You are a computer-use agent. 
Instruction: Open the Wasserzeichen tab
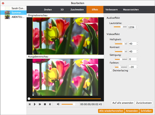pyautogui.click(x=130, y=10)
